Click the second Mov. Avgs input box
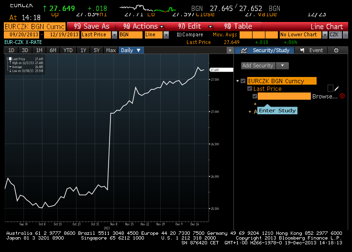This screenshot has height=252, width=352. (x=259, y=35)
